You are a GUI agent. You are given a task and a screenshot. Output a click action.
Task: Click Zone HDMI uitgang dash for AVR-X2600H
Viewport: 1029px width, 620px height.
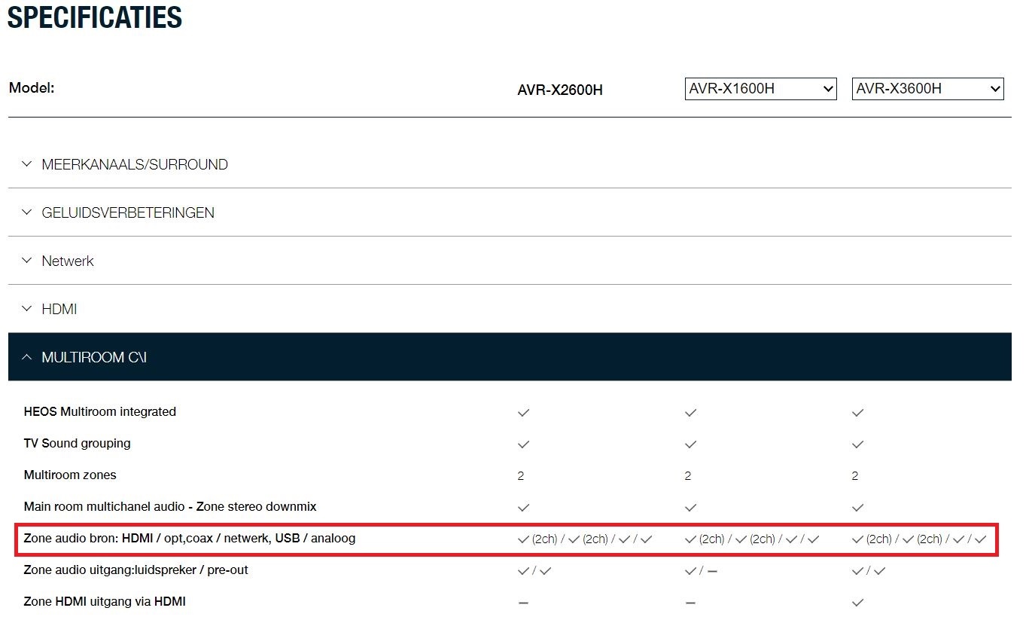point(524,603)
